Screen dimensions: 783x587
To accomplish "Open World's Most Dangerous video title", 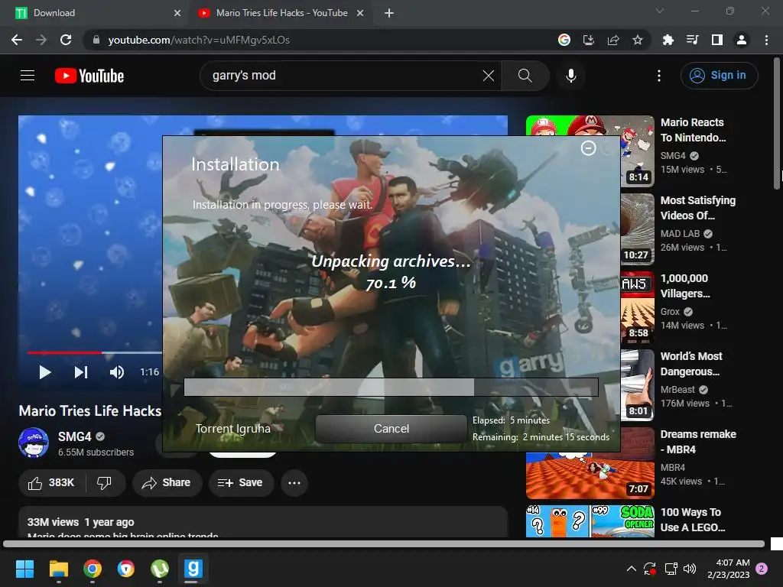I will click(691, 364).
